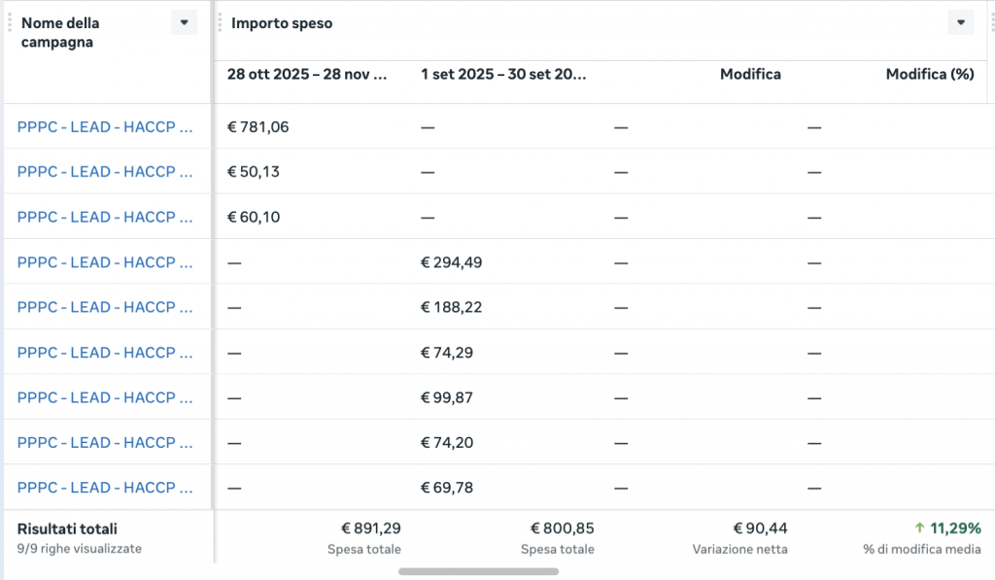Click the Modifica (%) column header
This screenshot has height=580, width=995.
pyautogui.click(x=929, y=74)
